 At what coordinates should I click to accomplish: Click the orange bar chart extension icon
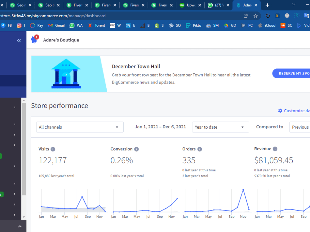277,16
